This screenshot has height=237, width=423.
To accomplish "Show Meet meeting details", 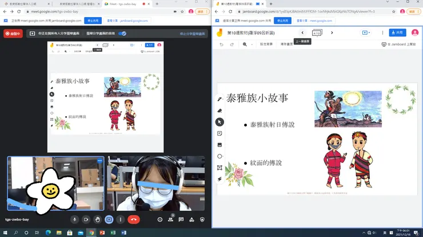I will (160, 220).
